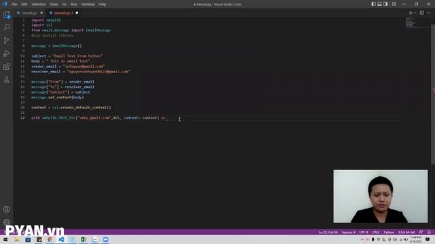The image size is (435, 244).
Task: Split the editor to the right
Action: [421, 13]
